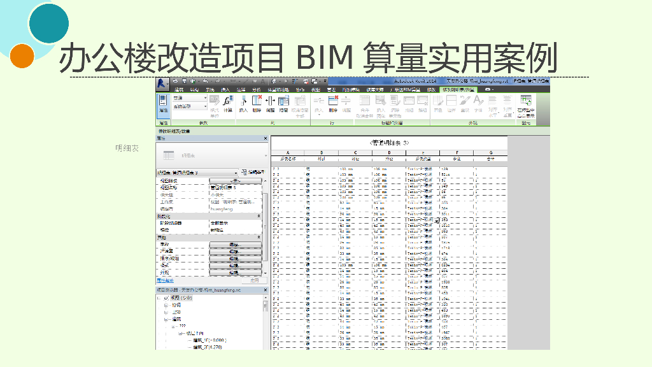Click Save icon in quick access toolbar
Viewport: 652px width, 367px height.
[184, 81]
